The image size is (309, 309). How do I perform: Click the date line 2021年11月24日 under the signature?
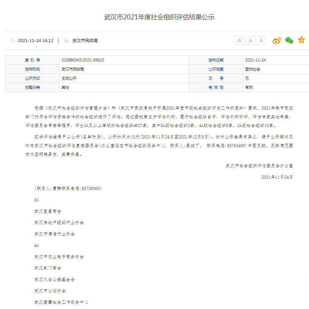point(277,177)
